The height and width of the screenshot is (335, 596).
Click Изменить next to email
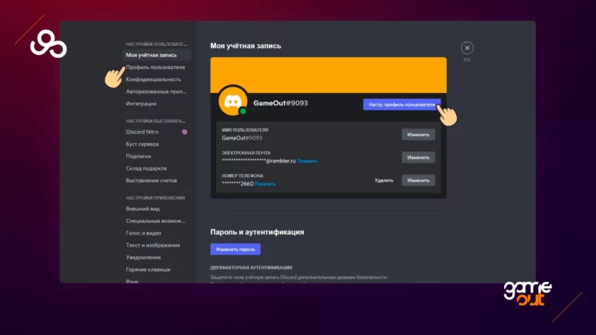pos(418,157)
